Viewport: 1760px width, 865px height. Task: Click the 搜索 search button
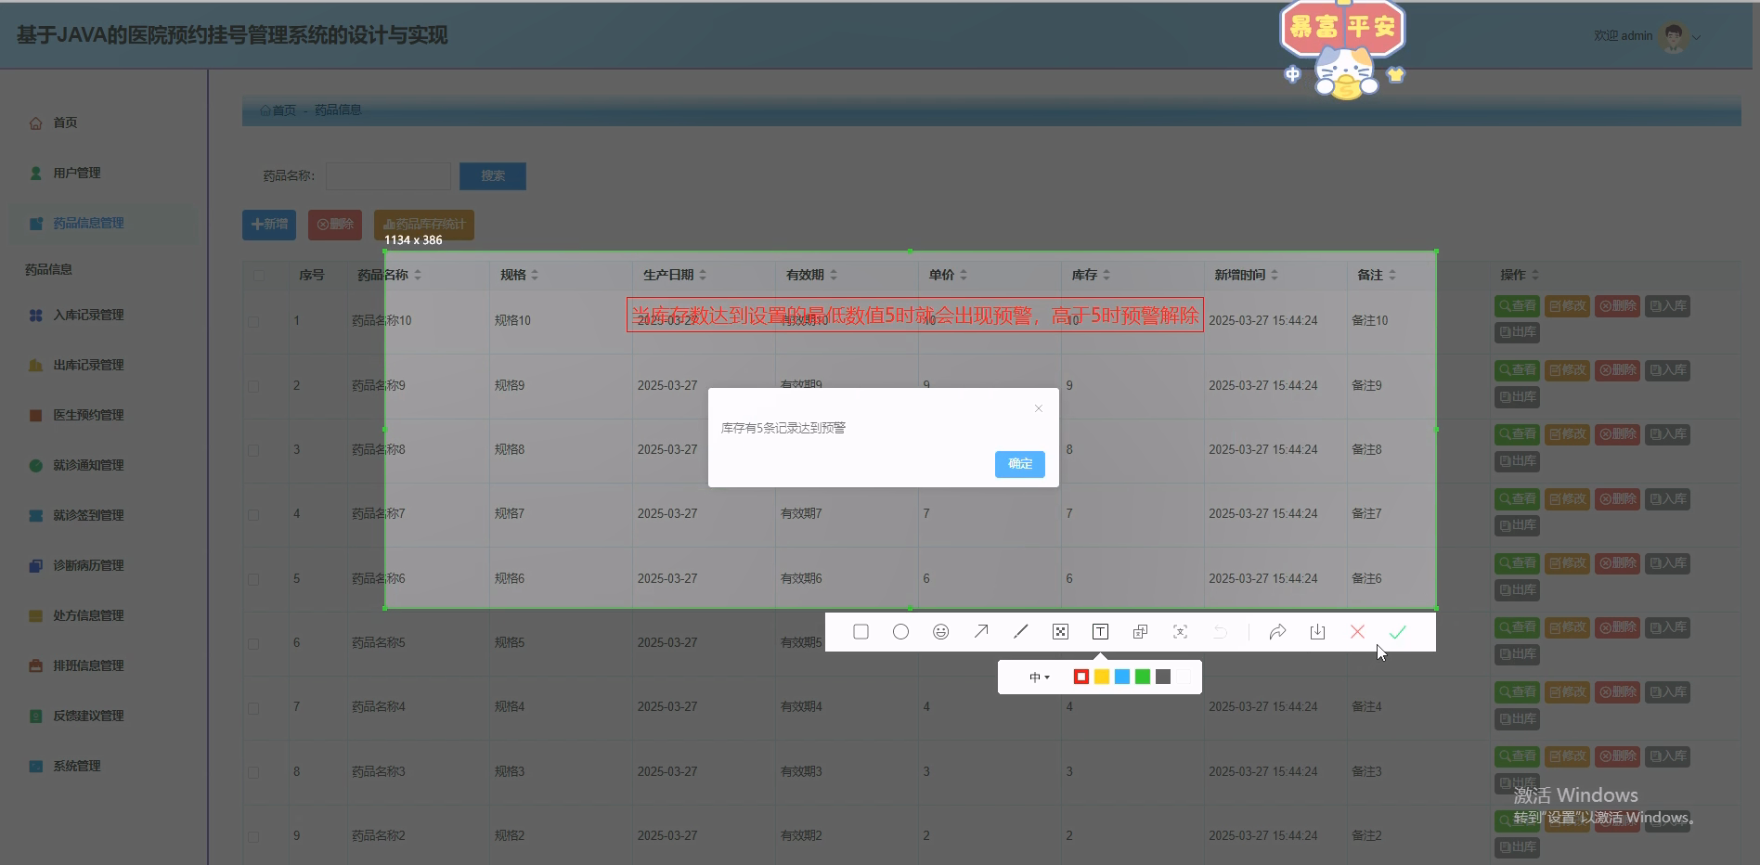pos(493,176)
